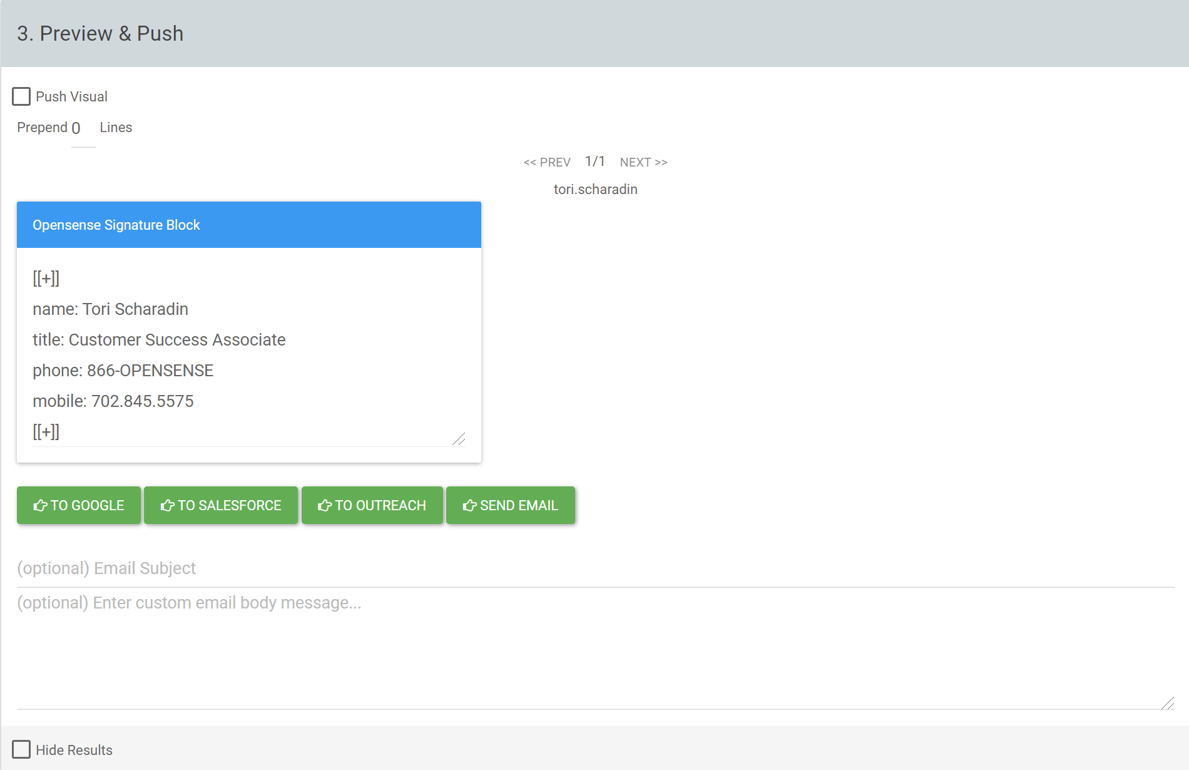Click the tori.scharadin user label
The image size is (1189, 770).
[595, 189]
